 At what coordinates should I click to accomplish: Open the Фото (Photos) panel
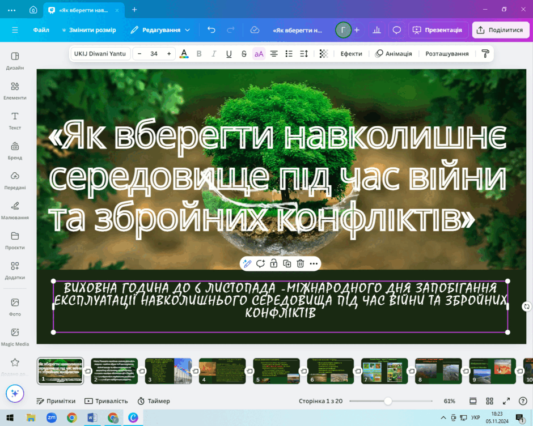(x=15, y=307)
